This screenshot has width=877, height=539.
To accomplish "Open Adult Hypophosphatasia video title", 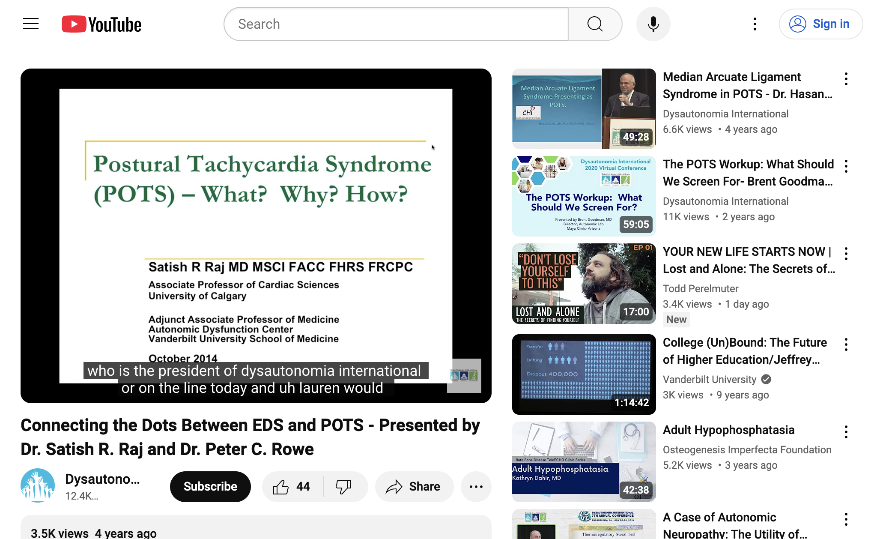I will click(x=728, y=430).
